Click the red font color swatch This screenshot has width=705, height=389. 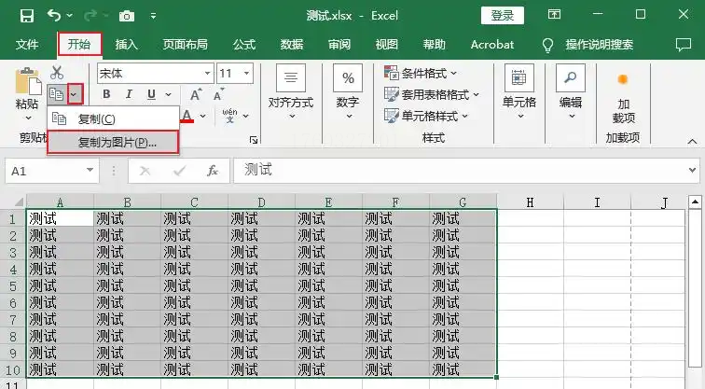point(187,118)
